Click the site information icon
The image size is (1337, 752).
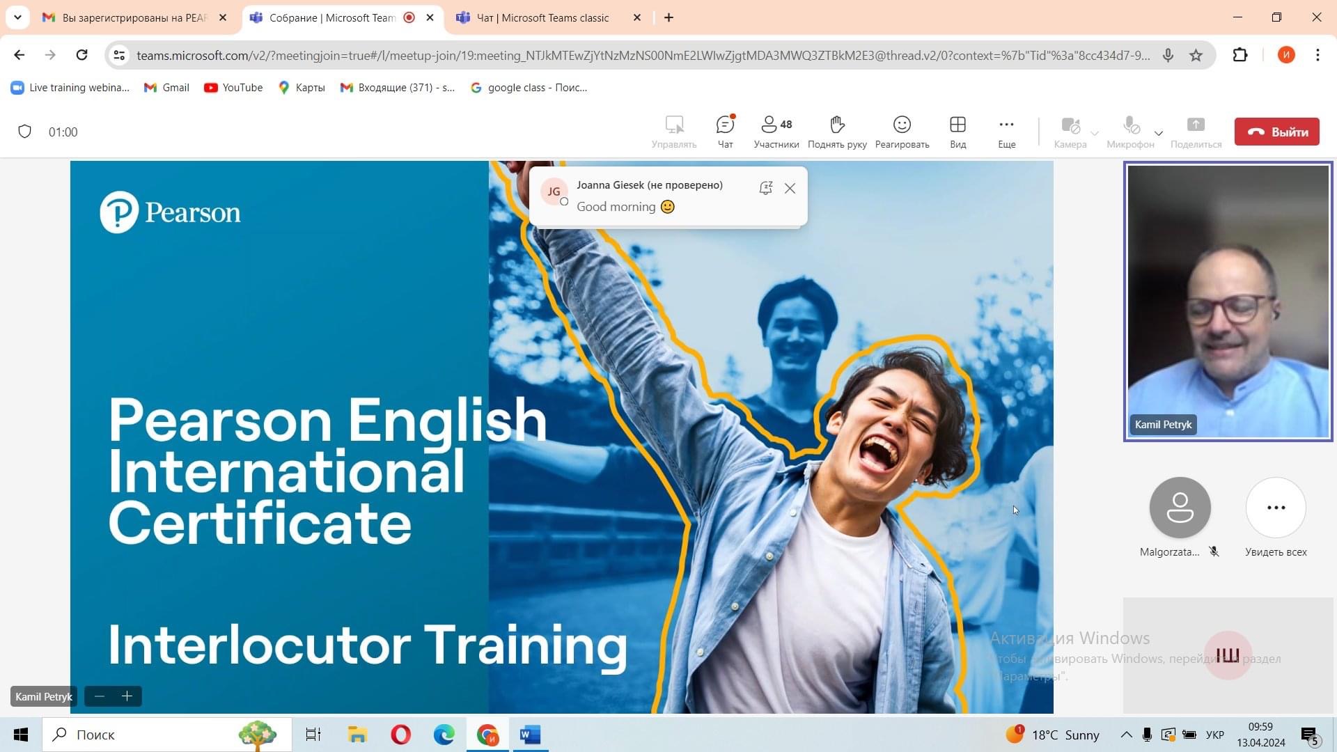[x=119, y=55]
